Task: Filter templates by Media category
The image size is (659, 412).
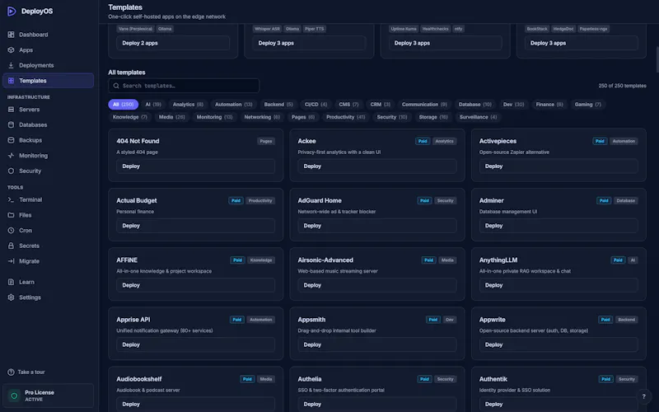Action: 171,117
